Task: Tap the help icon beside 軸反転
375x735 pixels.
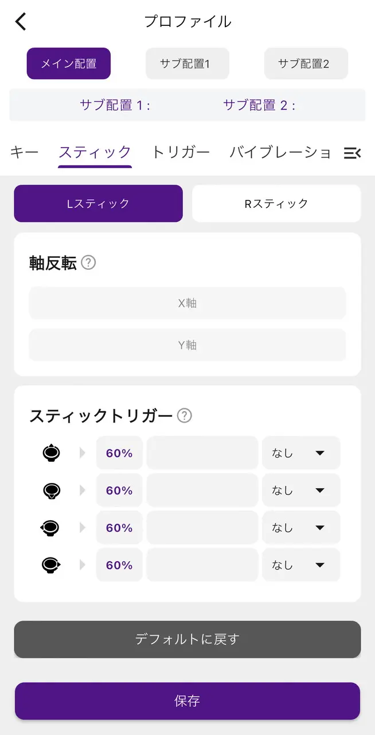Action: coord(88,263)
